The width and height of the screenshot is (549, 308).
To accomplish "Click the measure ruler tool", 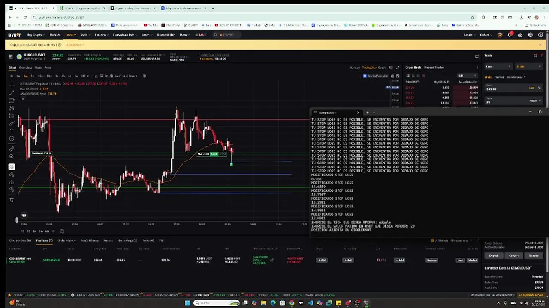I will pyautogui.click(x=12, y=148).
